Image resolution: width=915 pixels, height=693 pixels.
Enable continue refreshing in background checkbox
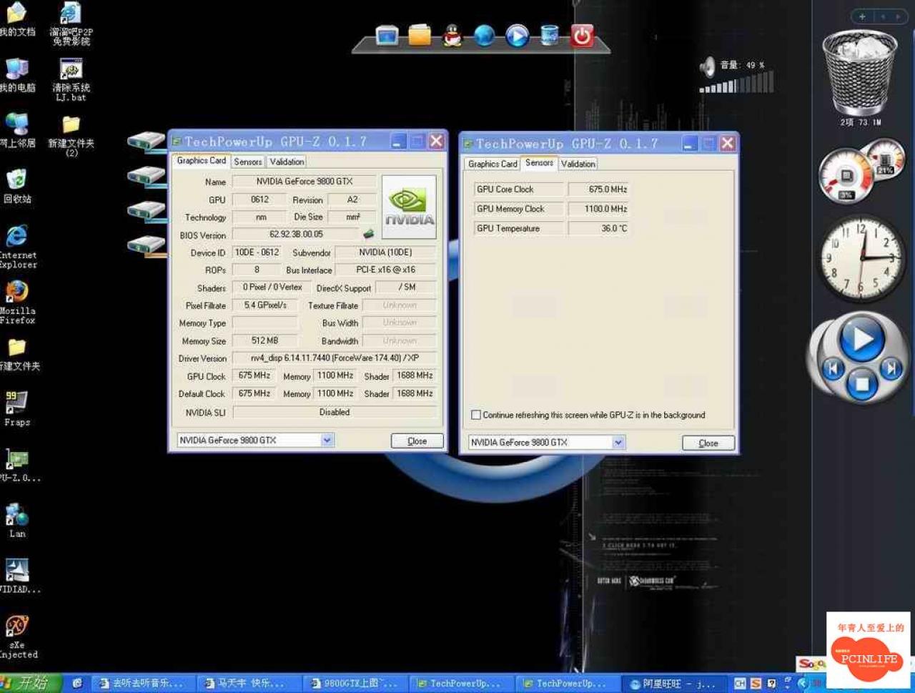[476, 415]
